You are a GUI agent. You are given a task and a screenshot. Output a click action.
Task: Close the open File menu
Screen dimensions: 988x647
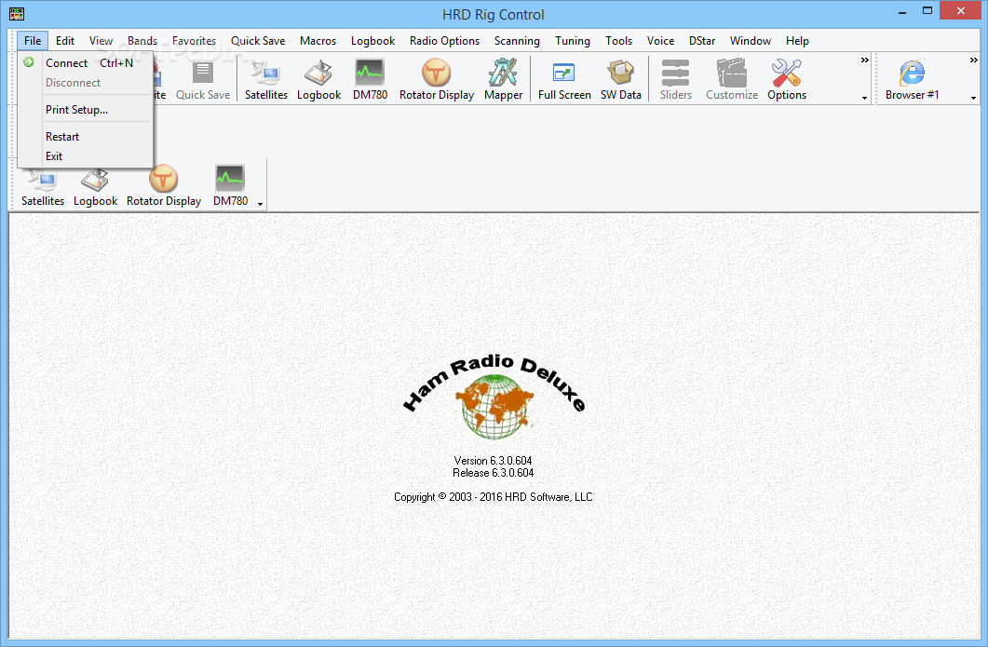pos(33,41)
